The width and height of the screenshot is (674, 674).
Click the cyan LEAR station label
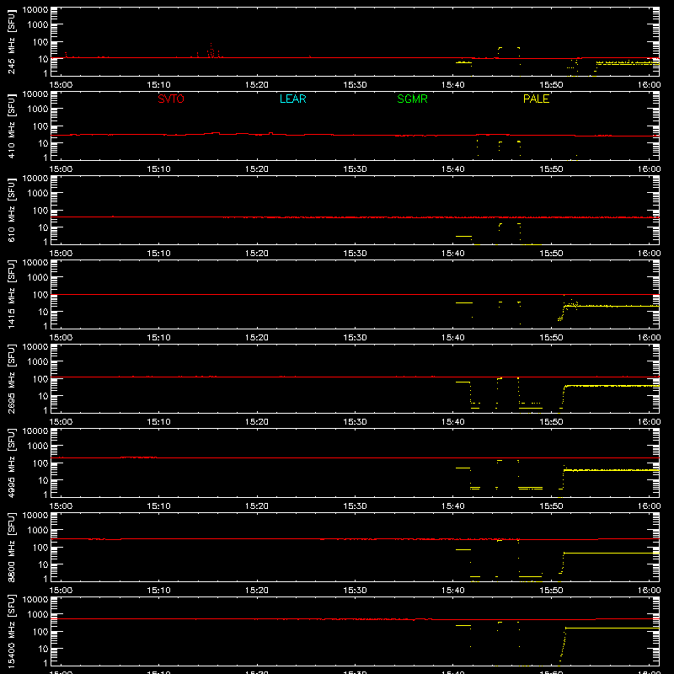click(x=292, y=99)
